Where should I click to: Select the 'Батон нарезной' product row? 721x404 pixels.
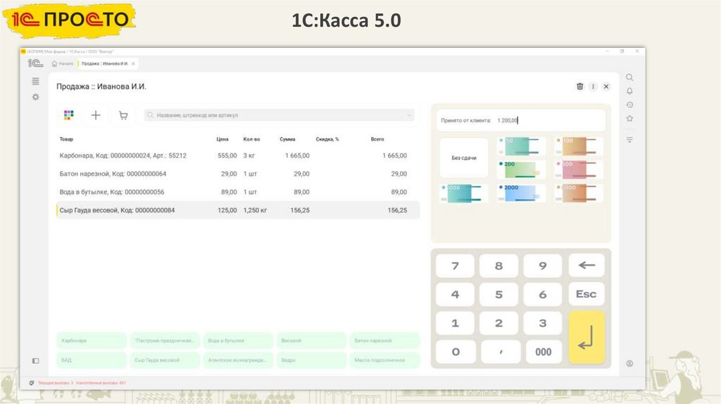coord(238,174)
